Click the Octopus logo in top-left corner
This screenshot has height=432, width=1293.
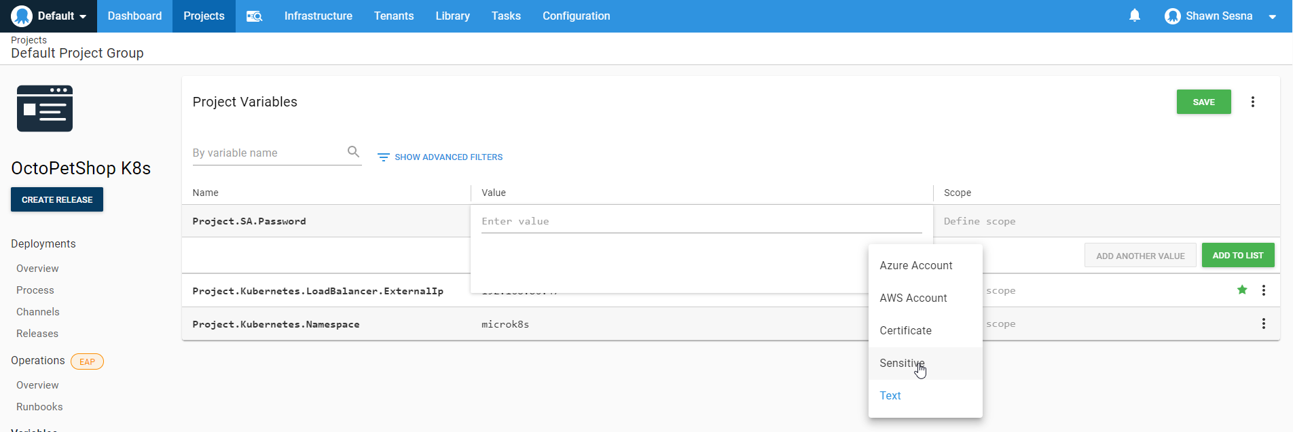coord(22,16)
